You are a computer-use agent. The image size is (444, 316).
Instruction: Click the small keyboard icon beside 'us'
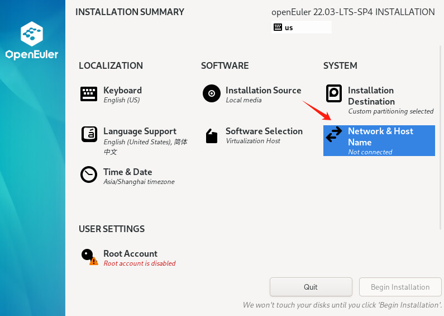tap(278, 27)
